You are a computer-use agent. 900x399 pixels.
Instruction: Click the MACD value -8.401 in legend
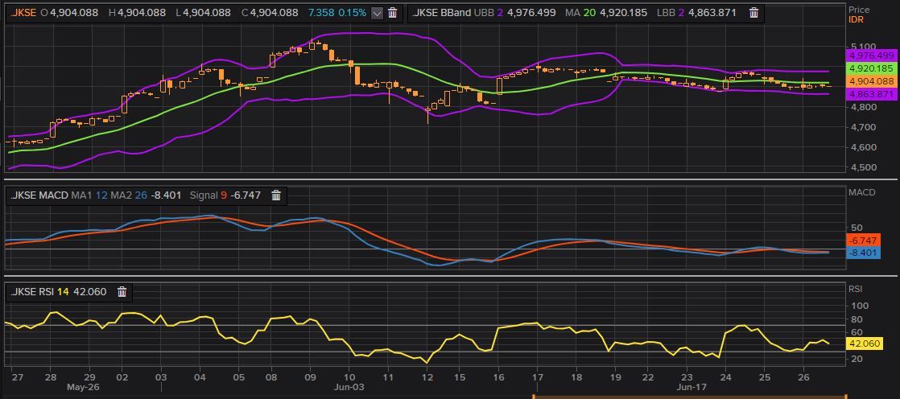[x=165, y=195]
